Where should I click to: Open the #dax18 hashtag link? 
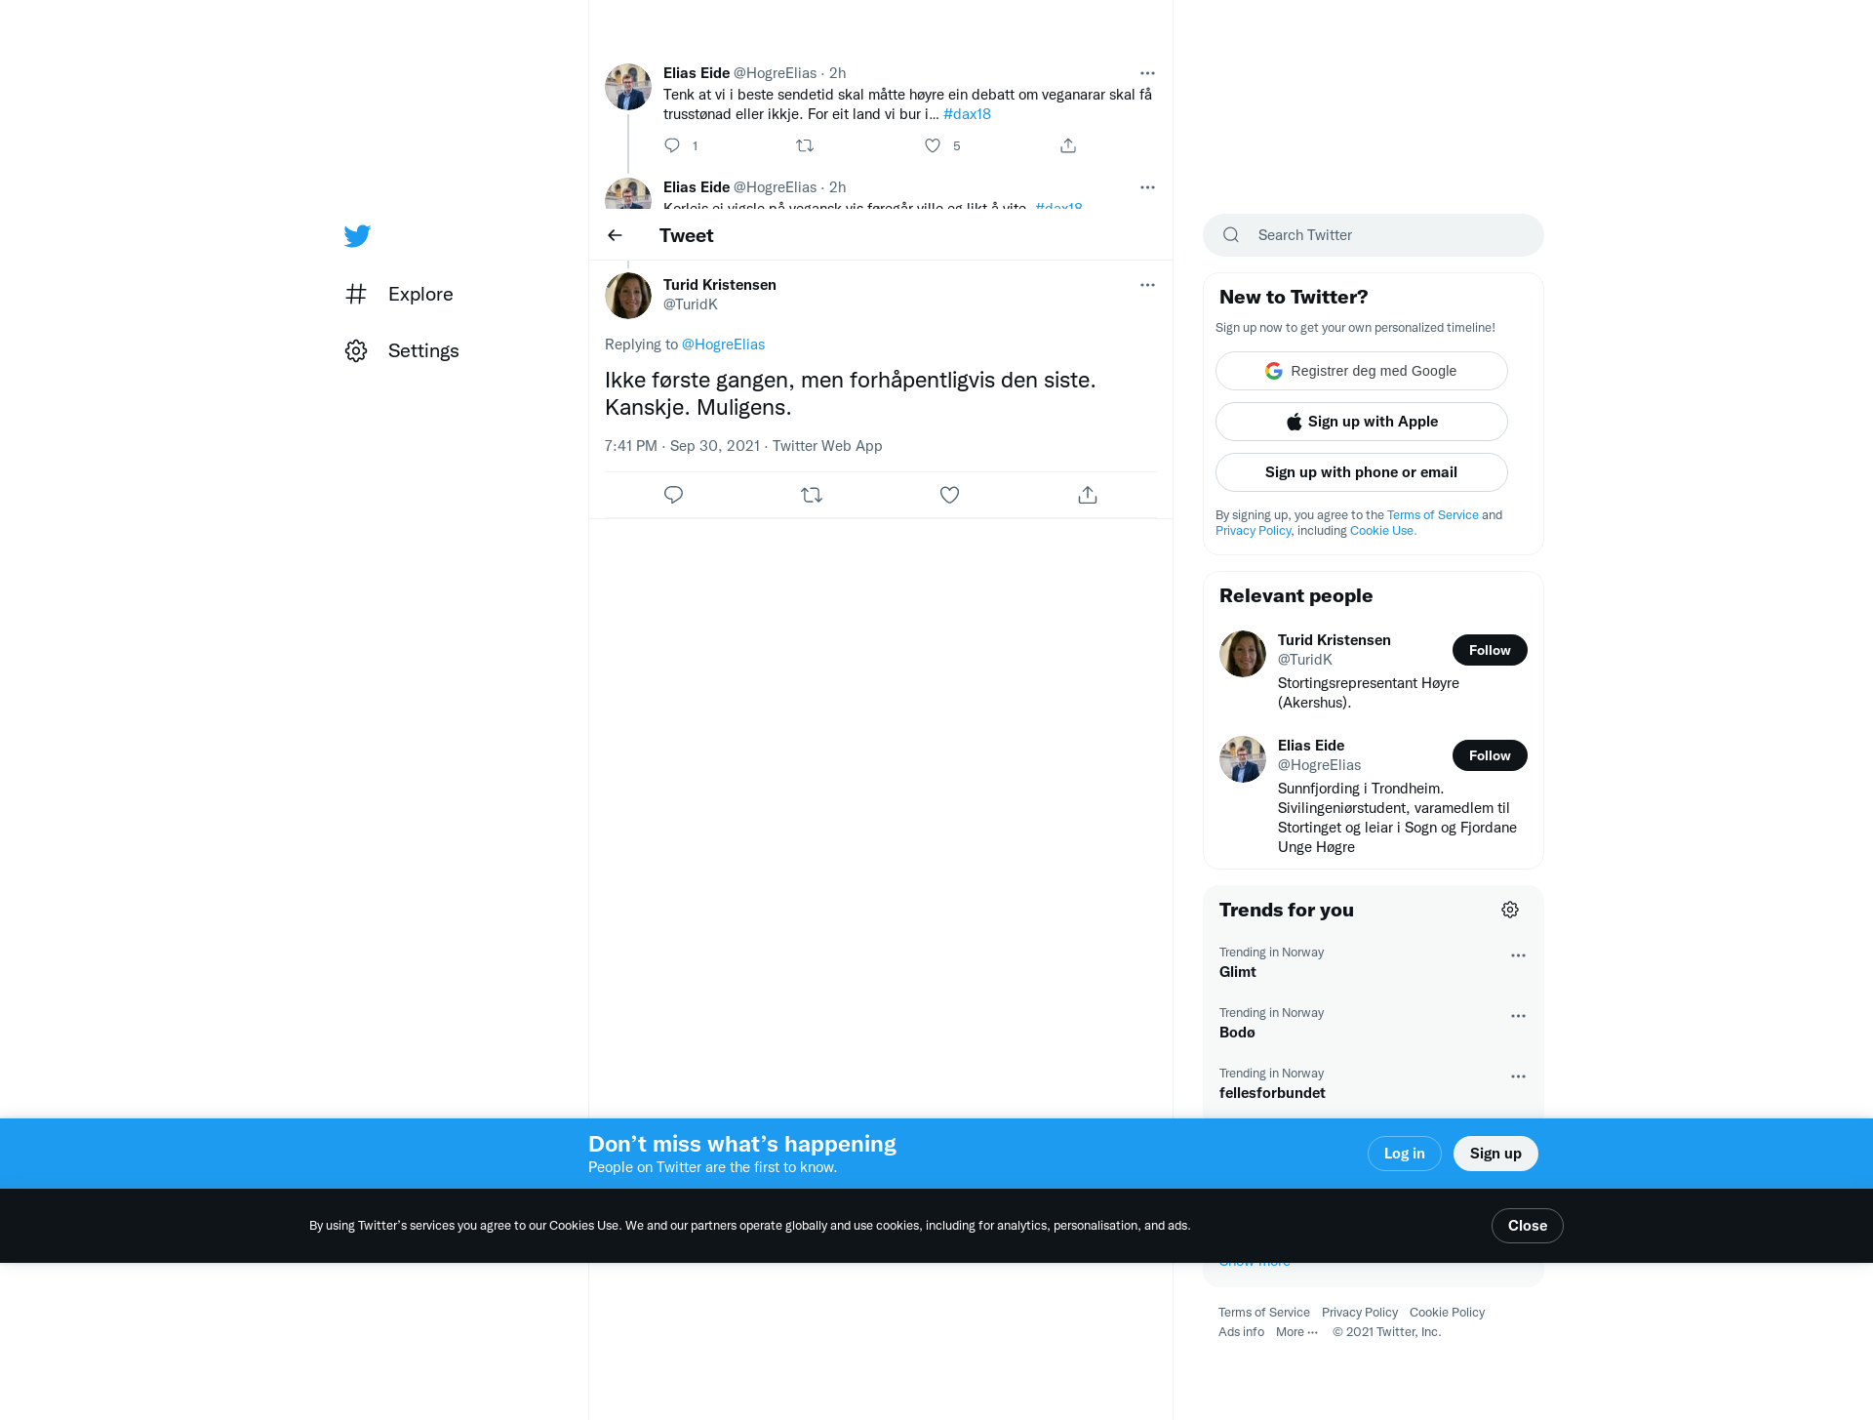pos(967,114)
